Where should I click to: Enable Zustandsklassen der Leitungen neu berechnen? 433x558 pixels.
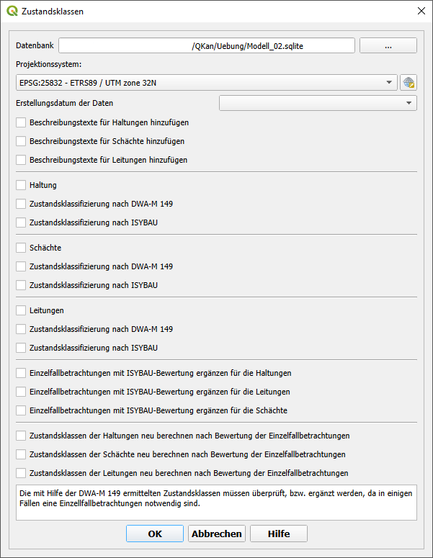coord(21,473)
